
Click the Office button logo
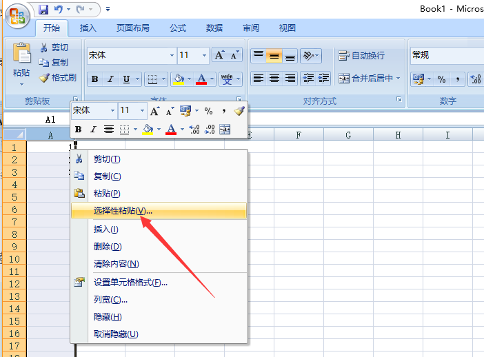pos(17,16)
